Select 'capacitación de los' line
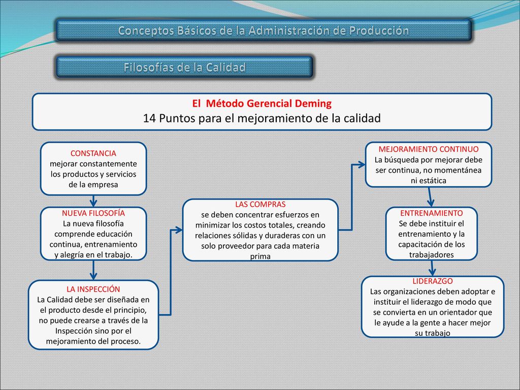The width and height of the screenshot is (520, 390). click(432, 244)
